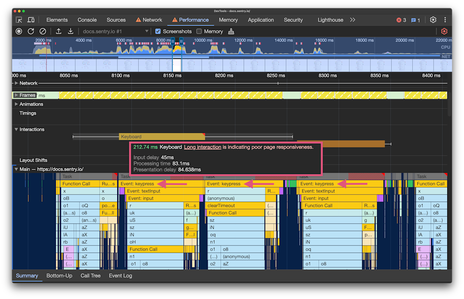This screenshot has width=464, height=299.
Task: Start recording with the record button
Action: 19,31
